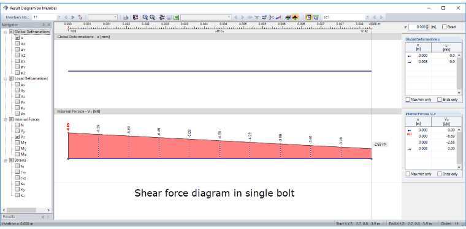The width and height of the screenshot is (466, 229).
Task: Collapse the Strains tree node
Action: pos(6,160)
